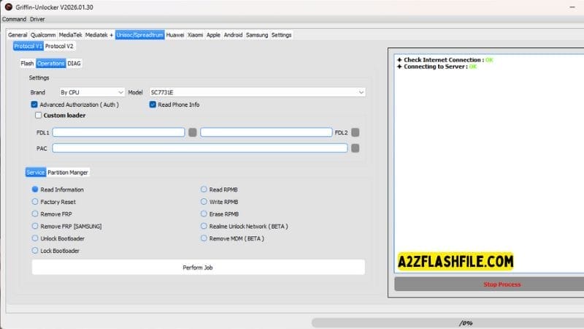
Task: Uncheck the Read Phone Info checkbox
Action: (x=153, y=105)
